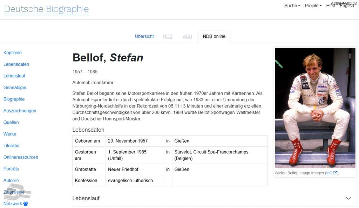The width and height of the screenshot is (359, 208).
Task: Navigate to Lebensdaten via the sidebar
Action: pos(16,64)
